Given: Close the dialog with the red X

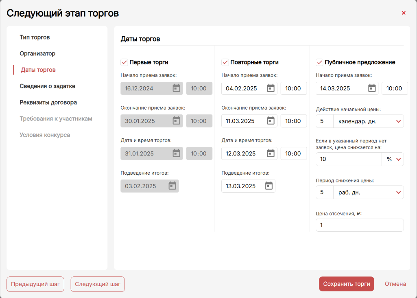Looking at the screenshot, I should [x=404, y=13].
